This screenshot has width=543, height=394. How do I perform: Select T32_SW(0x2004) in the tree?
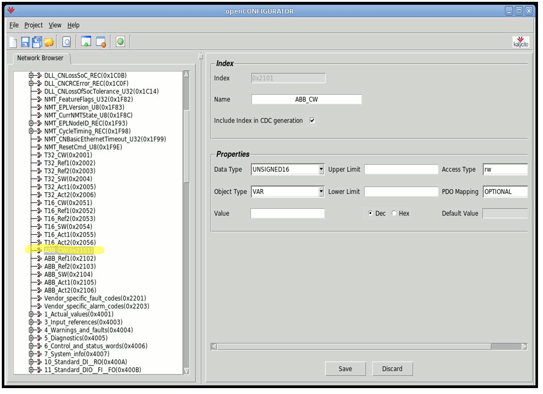pos(68,178)
